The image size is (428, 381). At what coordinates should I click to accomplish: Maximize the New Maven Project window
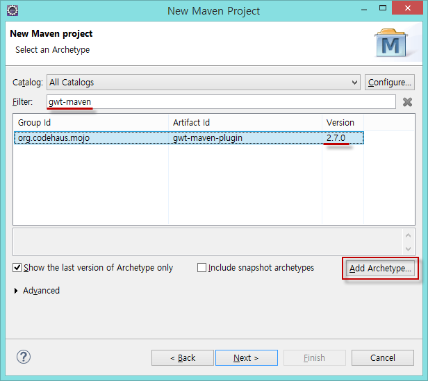383,8
